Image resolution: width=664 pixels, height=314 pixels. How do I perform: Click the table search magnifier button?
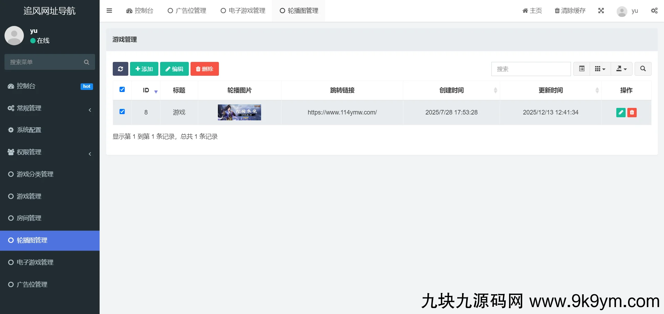(x=643, y=69)
